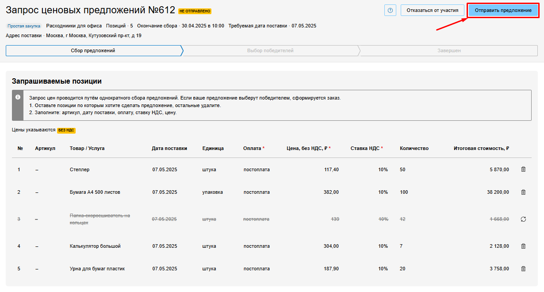This screenshot has height=292, width=544.
Task: Select the Сбор предложений stage
Action: click(x=93, y=50)
